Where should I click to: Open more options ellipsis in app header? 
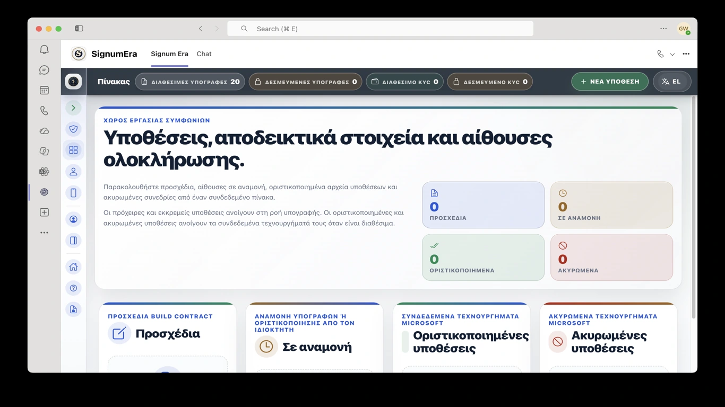click(x=686, y=54)
